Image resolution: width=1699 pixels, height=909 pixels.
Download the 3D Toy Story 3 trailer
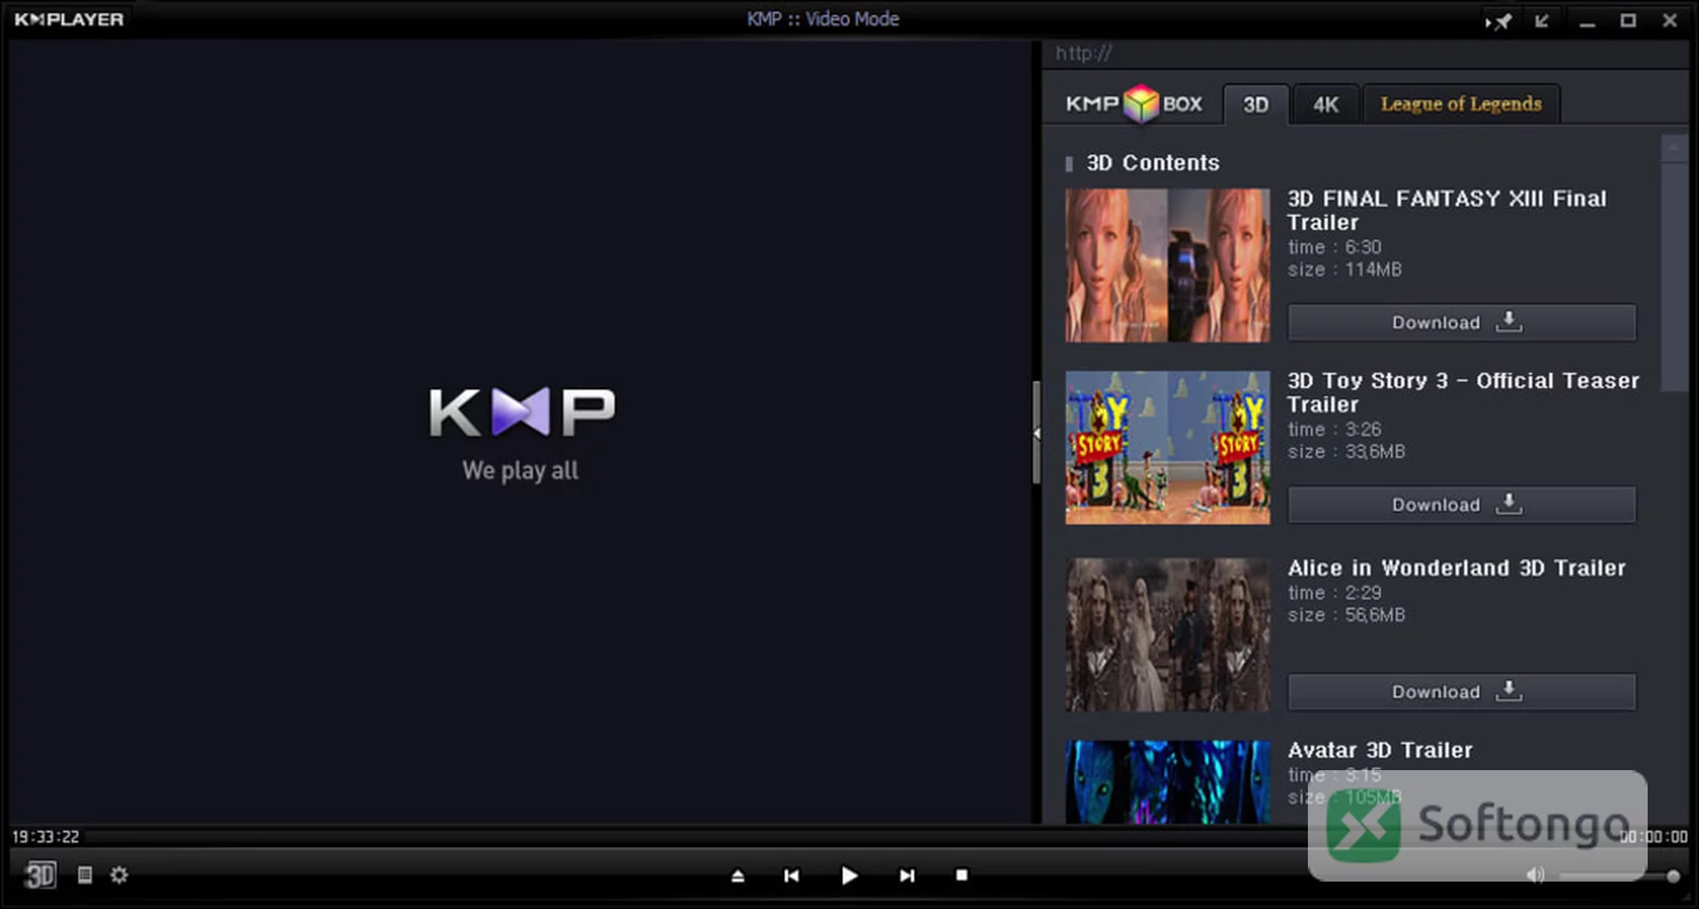[x=1462, y=505]
